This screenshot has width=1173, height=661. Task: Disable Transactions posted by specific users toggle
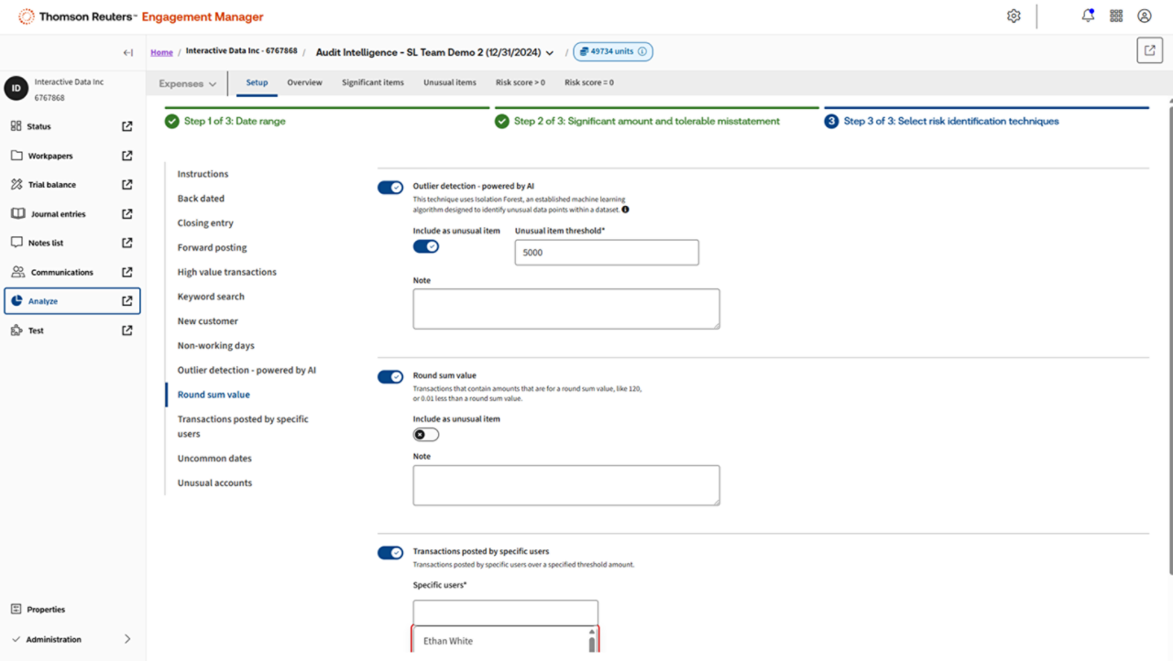(390, 553)
